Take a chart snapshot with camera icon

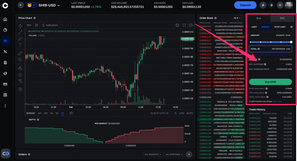191,25
